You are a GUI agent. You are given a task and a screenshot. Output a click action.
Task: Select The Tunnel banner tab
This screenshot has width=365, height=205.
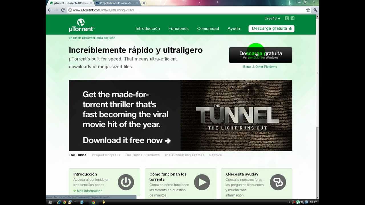point(78,155)
